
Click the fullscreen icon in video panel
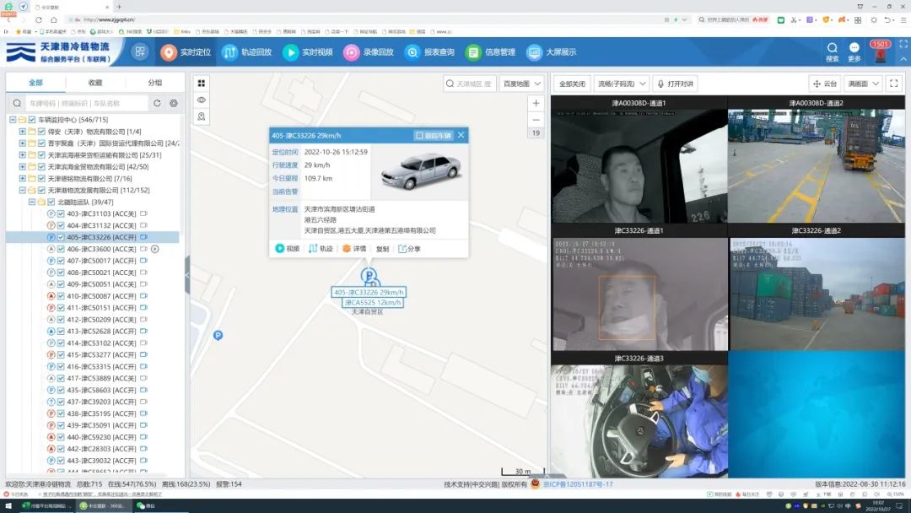point(894,84)
